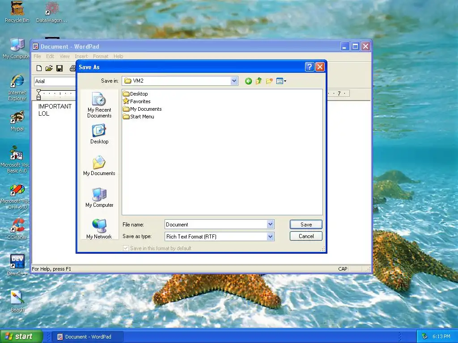This screenshot has height=343, width=458.
Task: Maximize the WordPad window
Action: point(355,46)
